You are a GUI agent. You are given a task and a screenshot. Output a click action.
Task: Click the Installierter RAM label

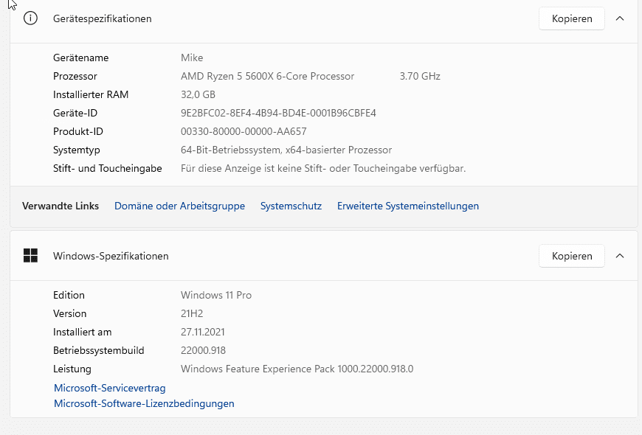click(x=91, y=94)
